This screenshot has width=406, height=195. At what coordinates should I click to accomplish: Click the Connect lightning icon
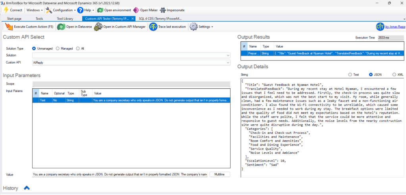pyautogui.click(x=6, y=10)
